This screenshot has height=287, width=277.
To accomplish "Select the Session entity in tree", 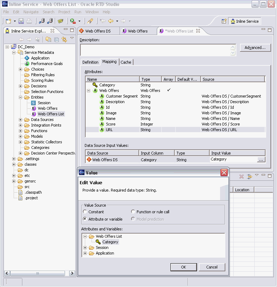I will point(44,103).
